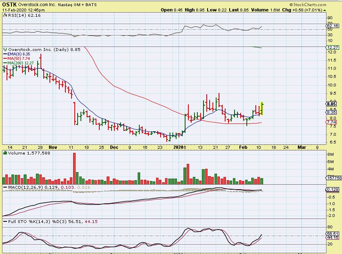Click the 'Nasdaq GM + BATS' exchange label
342x254 pixels.
[77, 4]
